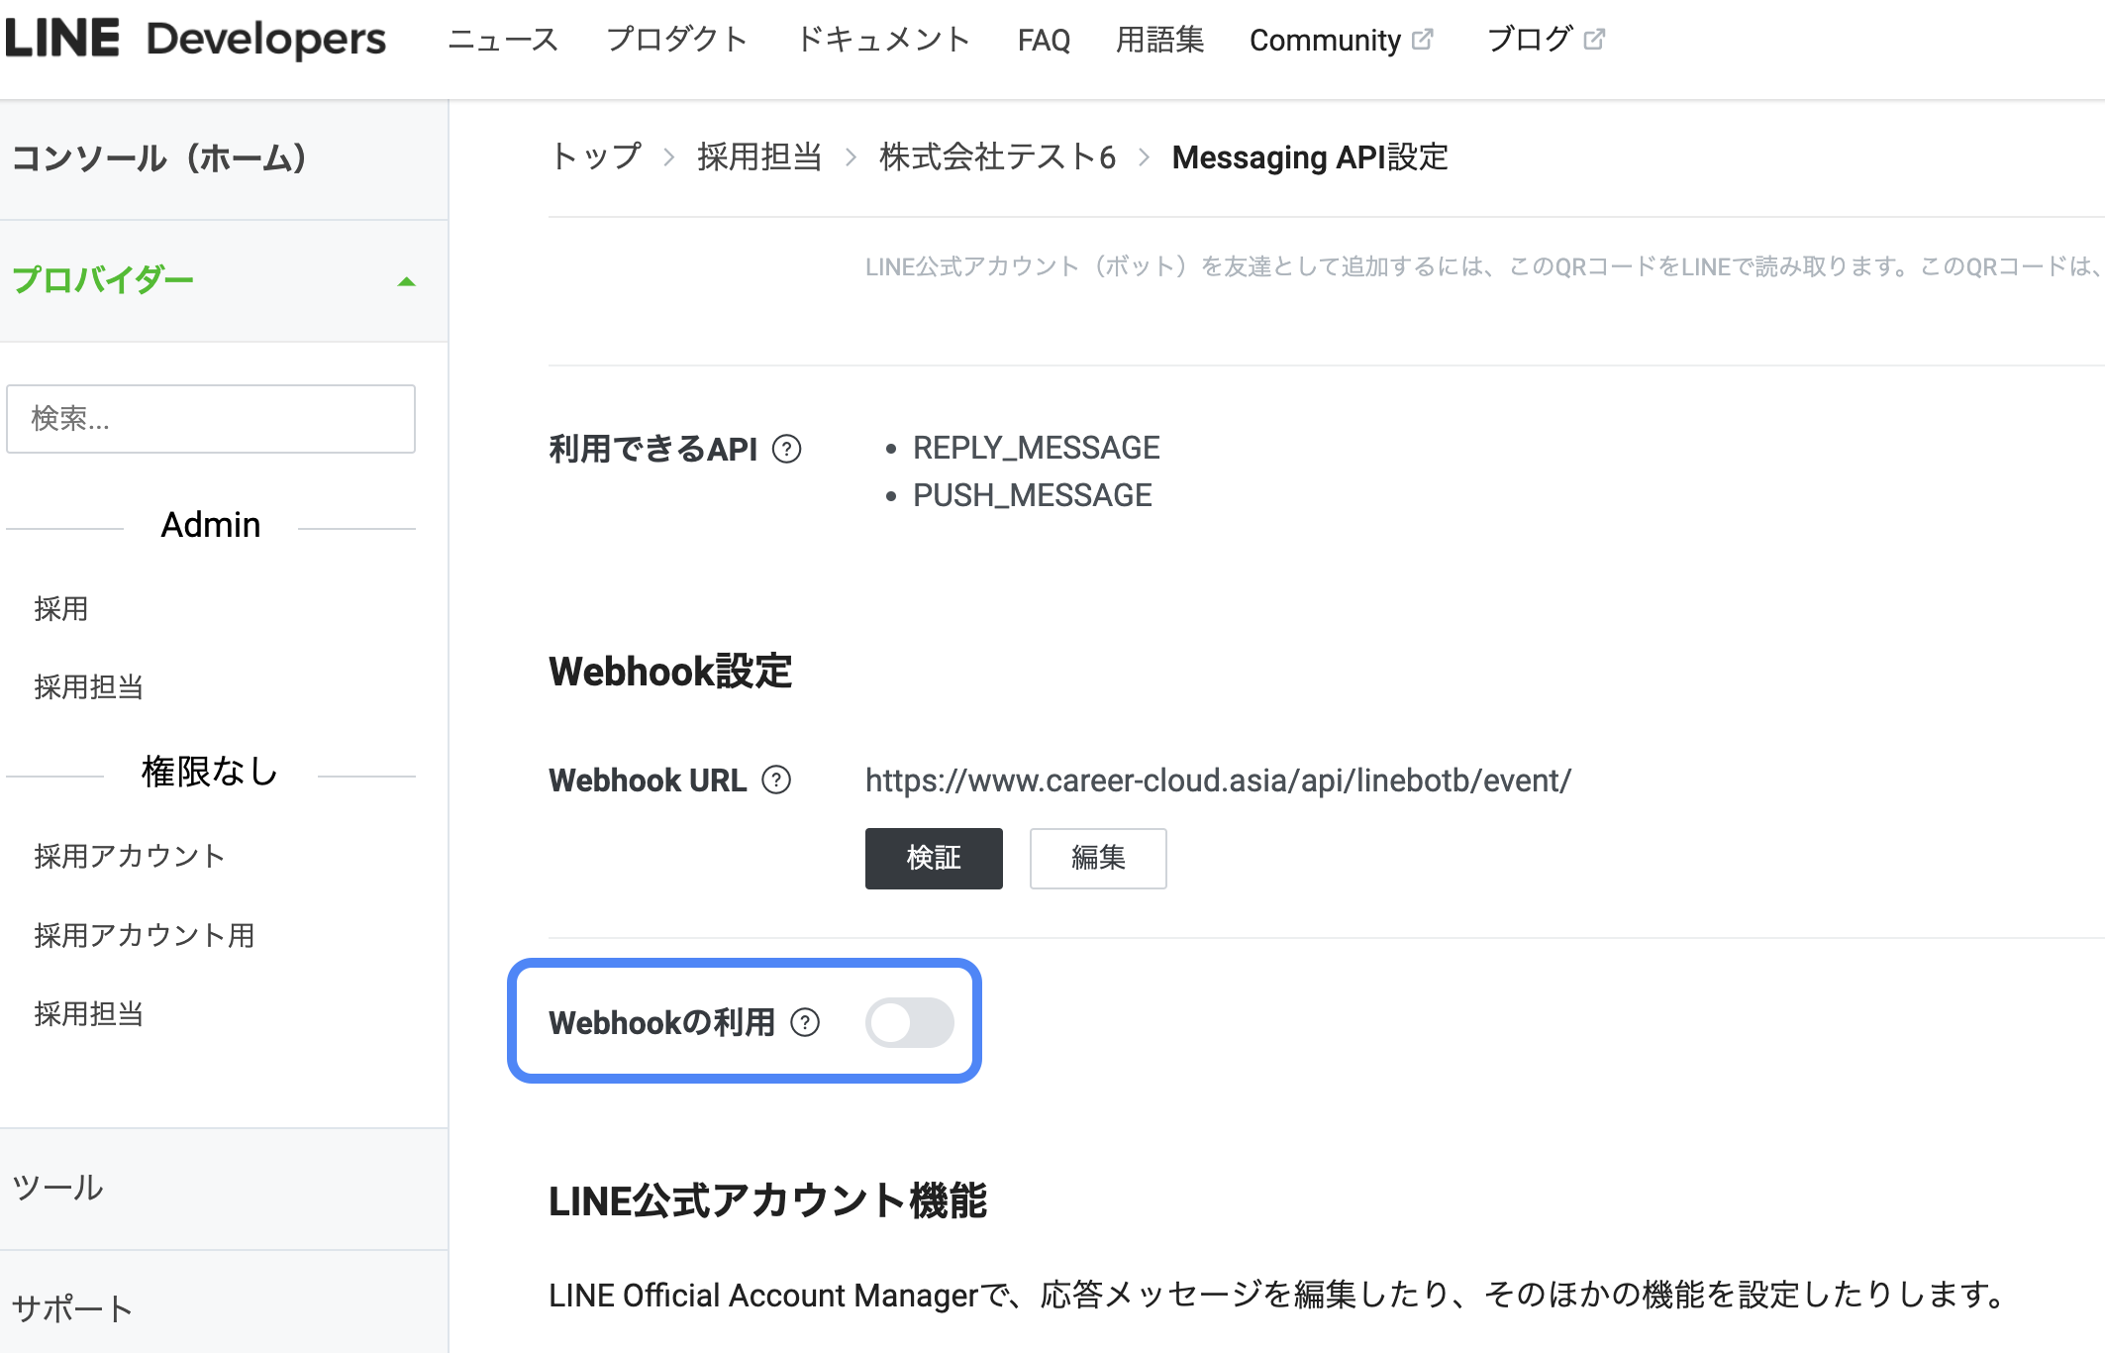Image resolution: width=2105 pixels, height=1353 pixels.
Task: Enable the Webhookの利用 toggle switch
Action: coord(910,1022)
